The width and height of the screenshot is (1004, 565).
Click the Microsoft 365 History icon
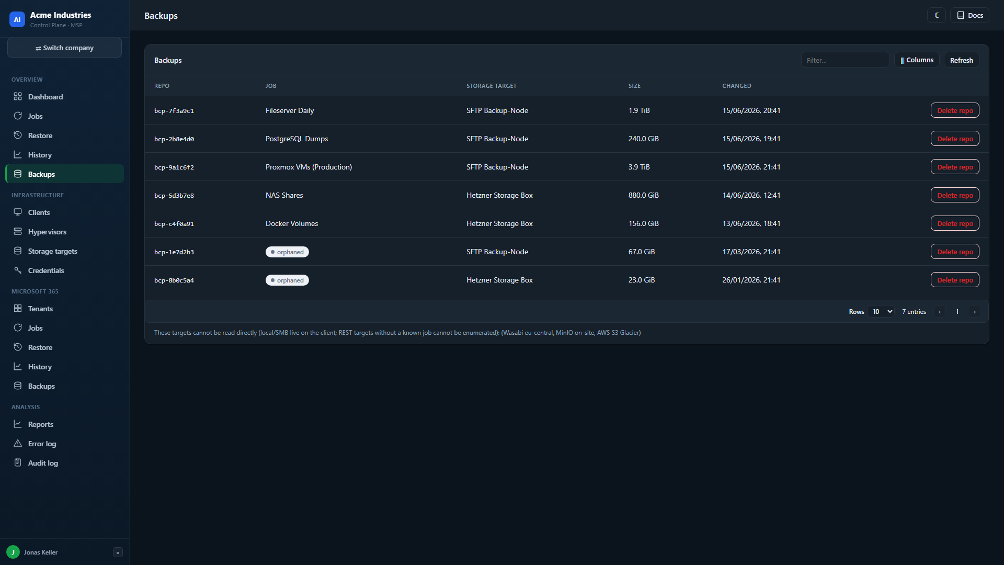click(x=18, y=367)
